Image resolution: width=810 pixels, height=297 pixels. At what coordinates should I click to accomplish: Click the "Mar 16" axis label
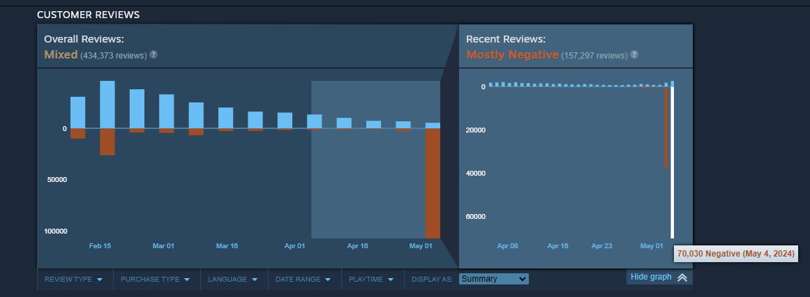pyautogui.click(x=227, y=246)
